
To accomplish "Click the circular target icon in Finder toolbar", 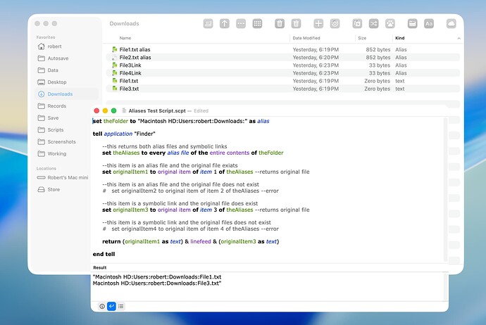I will [x=335, y=23].
